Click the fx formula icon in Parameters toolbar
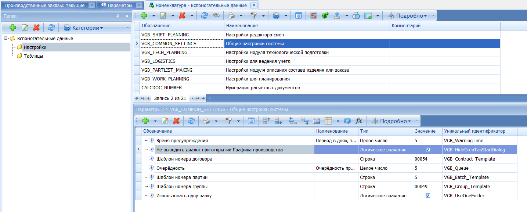 (359, 121)
